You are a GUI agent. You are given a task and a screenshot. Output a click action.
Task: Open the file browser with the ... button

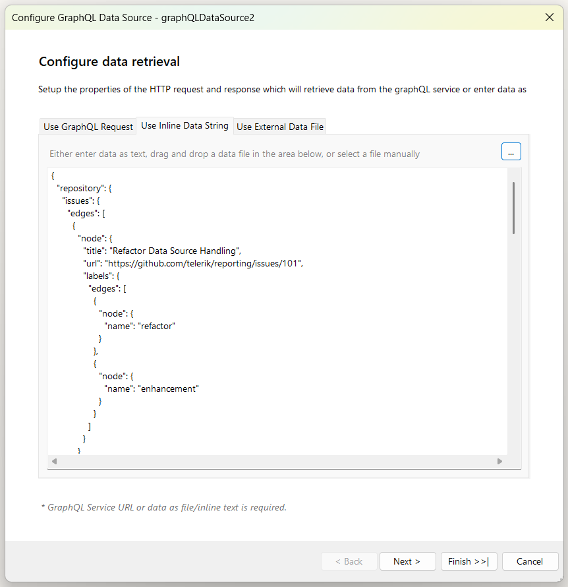click(x=511, y=151)
